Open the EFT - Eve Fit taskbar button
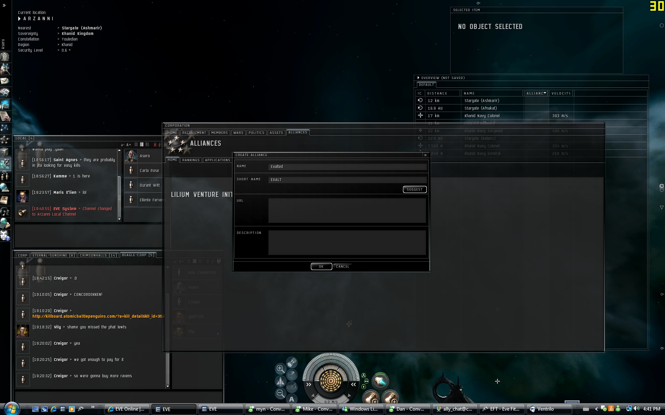 [502, 409]
